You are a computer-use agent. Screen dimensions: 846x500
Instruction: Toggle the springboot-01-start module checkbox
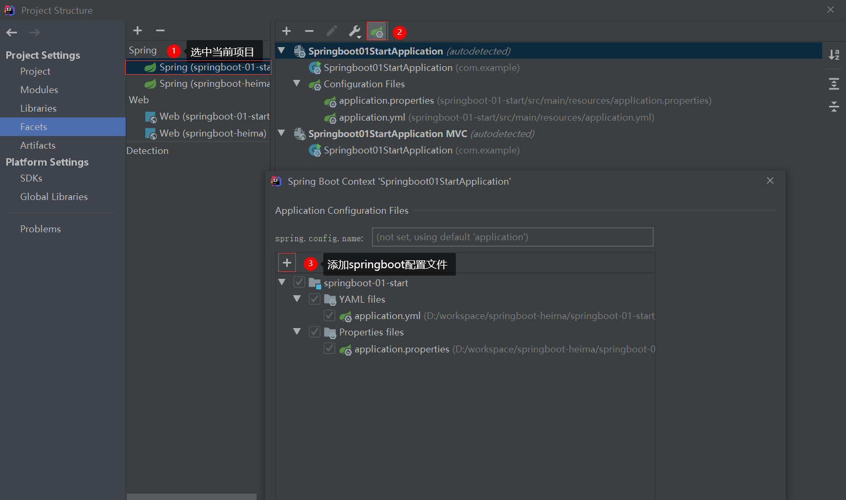click(299, 283)
